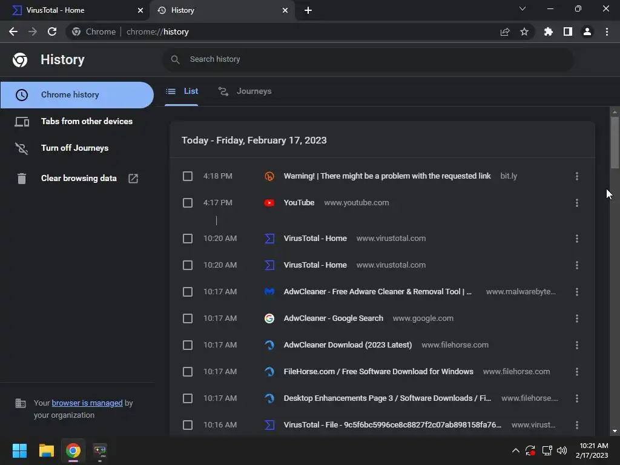Open Tabs from other devices
The height and width of the screenshot is (465, 620).
pos(77,121)
